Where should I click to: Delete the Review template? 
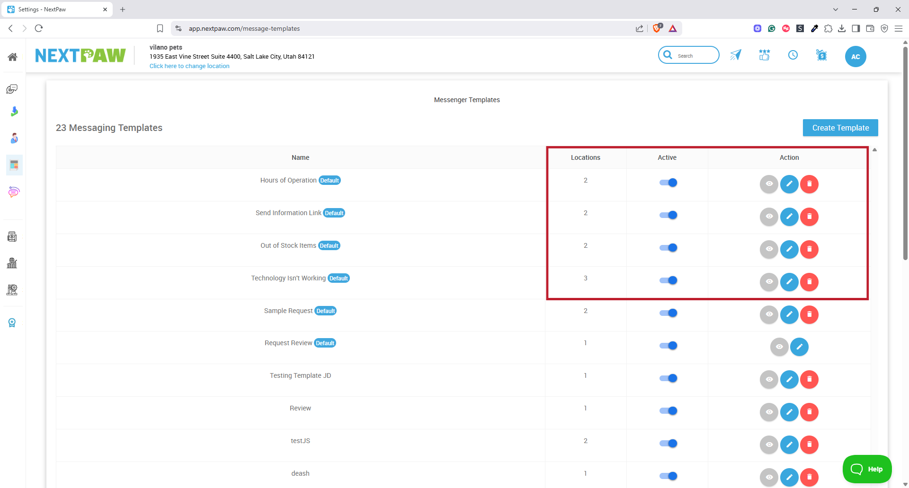809,412
